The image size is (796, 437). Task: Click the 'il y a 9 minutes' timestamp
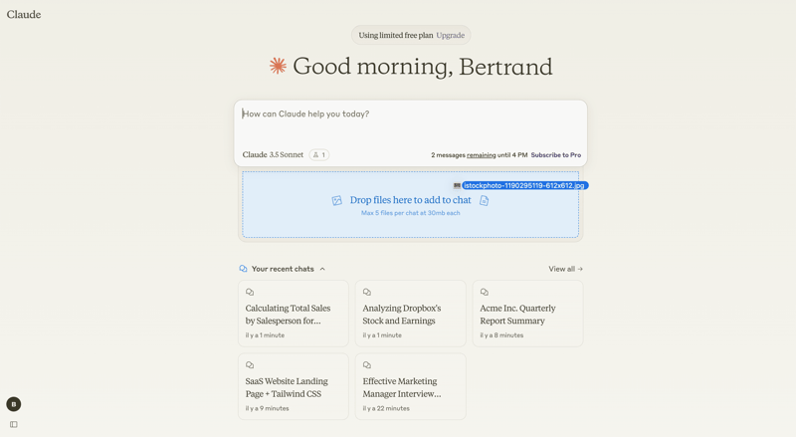pyautogui.click(x=267, y=408)
